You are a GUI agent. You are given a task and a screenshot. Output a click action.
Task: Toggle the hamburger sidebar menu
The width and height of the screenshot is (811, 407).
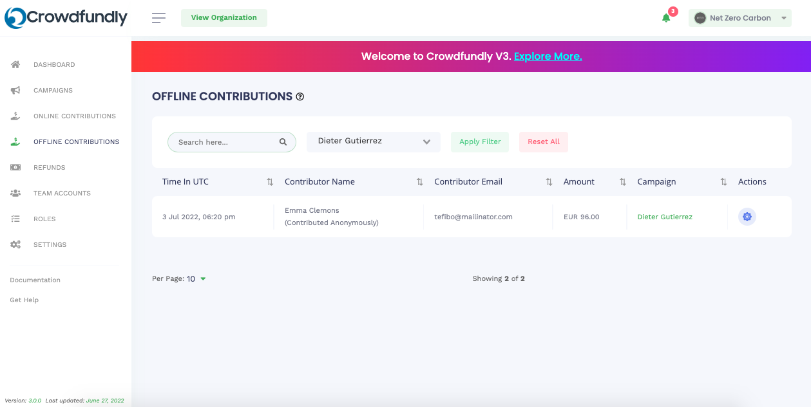158,18
